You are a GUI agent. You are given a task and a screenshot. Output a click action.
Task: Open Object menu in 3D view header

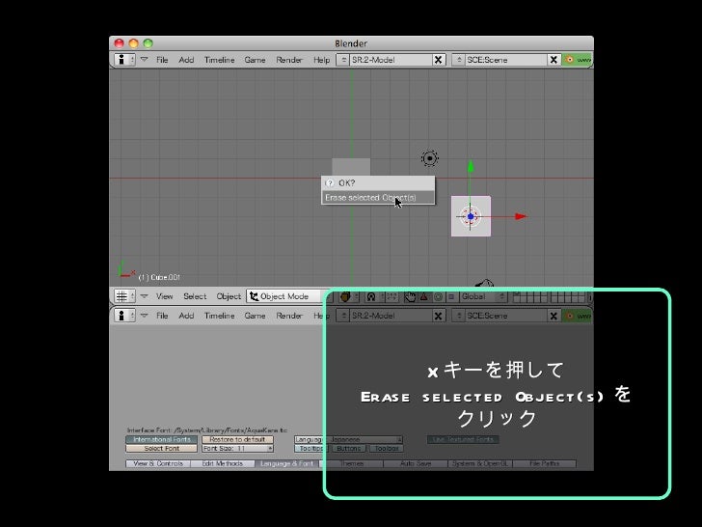tap(229, 296)
